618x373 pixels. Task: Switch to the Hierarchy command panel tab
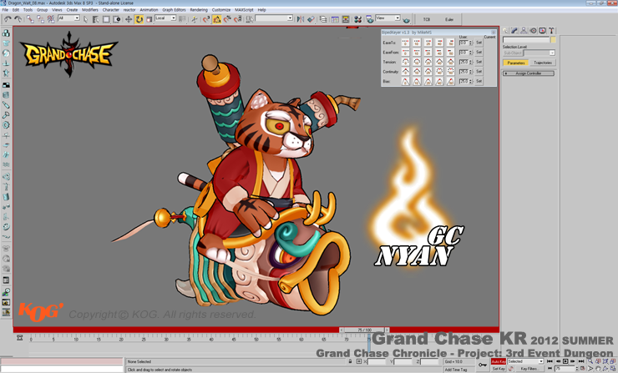524,30
